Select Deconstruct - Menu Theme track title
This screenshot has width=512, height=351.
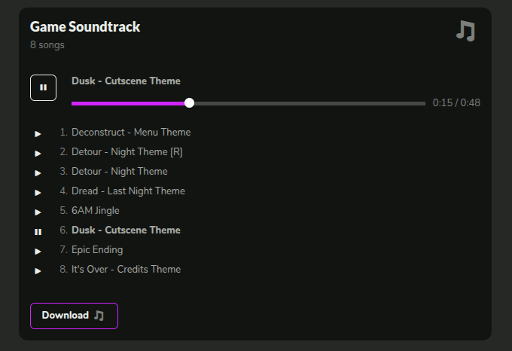[x=131, y=133]
